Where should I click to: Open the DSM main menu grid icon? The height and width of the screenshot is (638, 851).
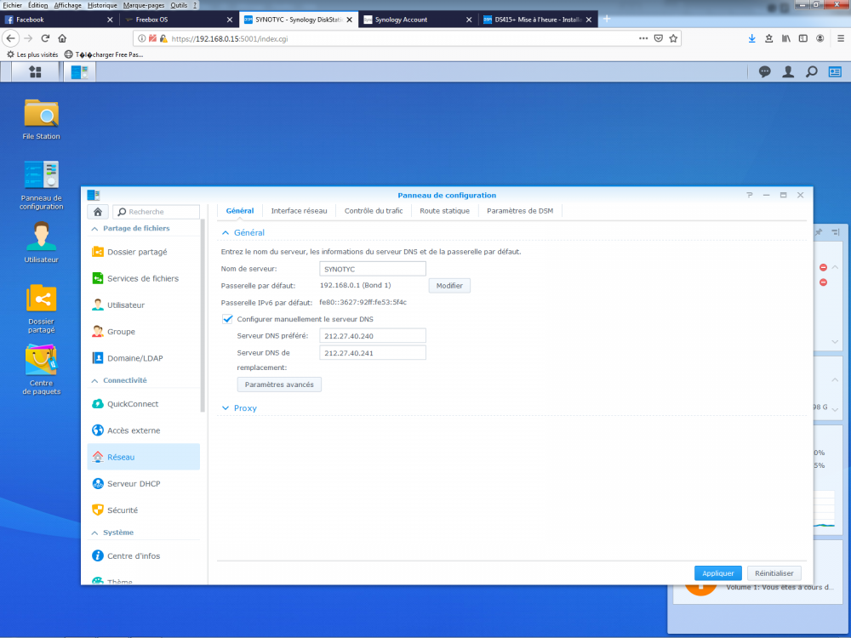point(35,71)
